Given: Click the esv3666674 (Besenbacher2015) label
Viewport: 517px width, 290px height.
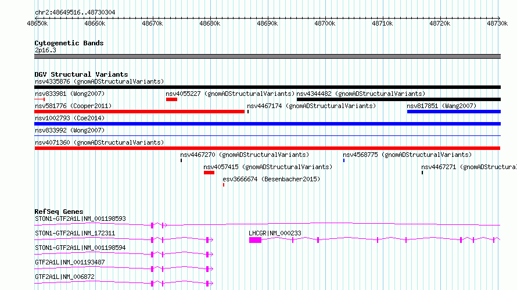Looking at the screenshot, I should tap(271, 179).
